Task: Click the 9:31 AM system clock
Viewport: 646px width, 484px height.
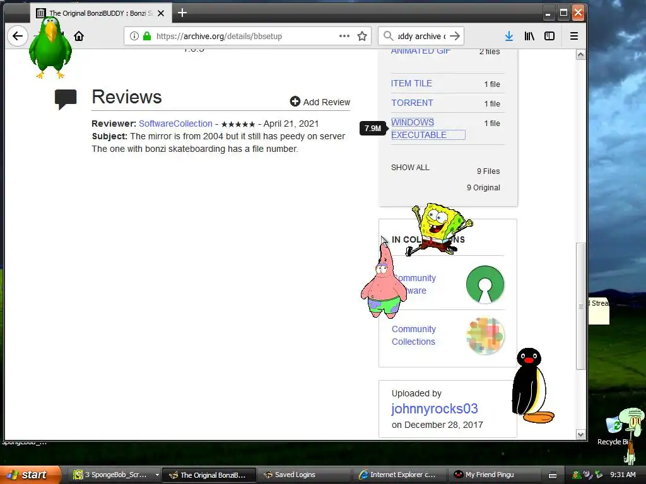Action: pyautogui.click(x=623, y=475)
